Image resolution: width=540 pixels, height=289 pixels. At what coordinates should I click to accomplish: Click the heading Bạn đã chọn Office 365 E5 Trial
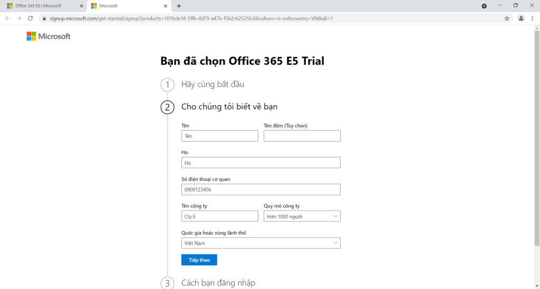[242, 61]
